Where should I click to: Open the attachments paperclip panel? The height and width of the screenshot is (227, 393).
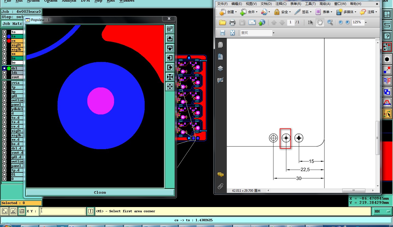[221, 186]
